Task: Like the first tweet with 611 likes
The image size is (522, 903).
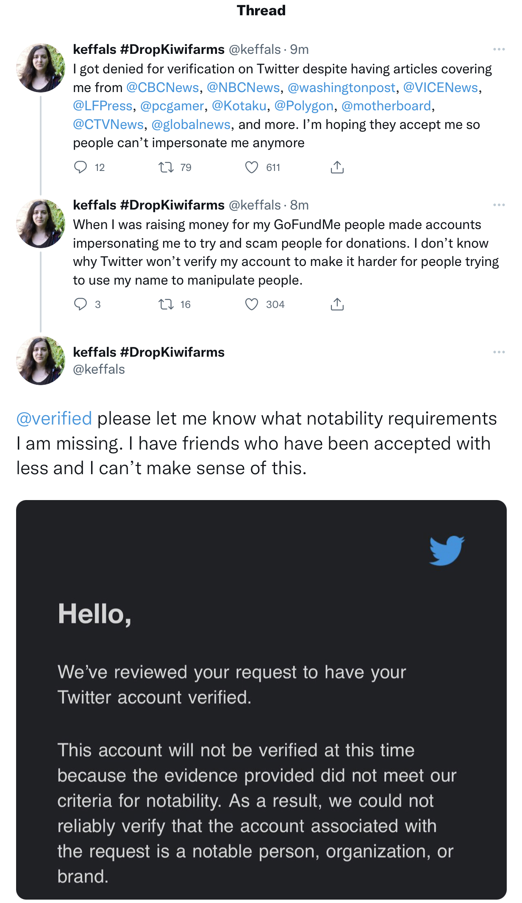Action: (x=252, y=168)
